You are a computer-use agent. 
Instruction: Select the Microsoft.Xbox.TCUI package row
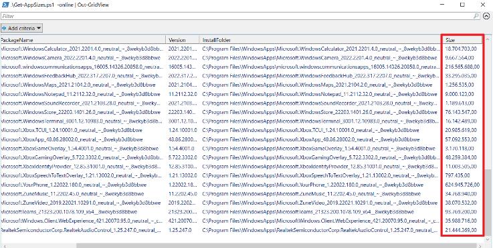click(242, 130)
